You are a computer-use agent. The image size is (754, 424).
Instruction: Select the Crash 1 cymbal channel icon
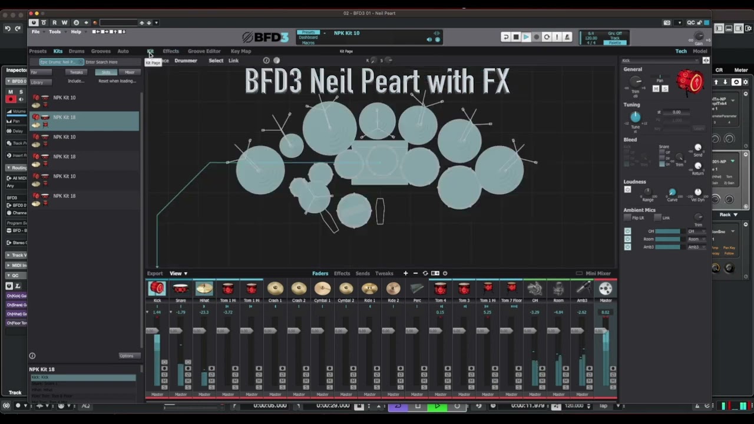(x=275, y=289)
